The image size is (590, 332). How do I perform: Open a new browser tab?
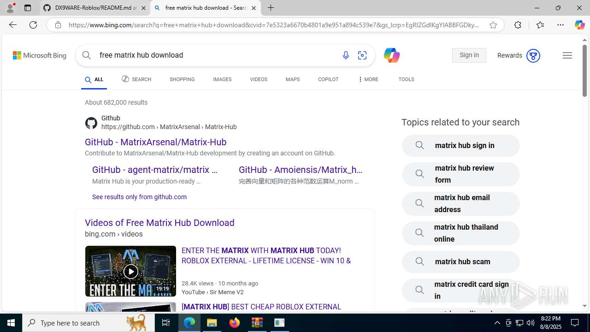tap(271, 8)
